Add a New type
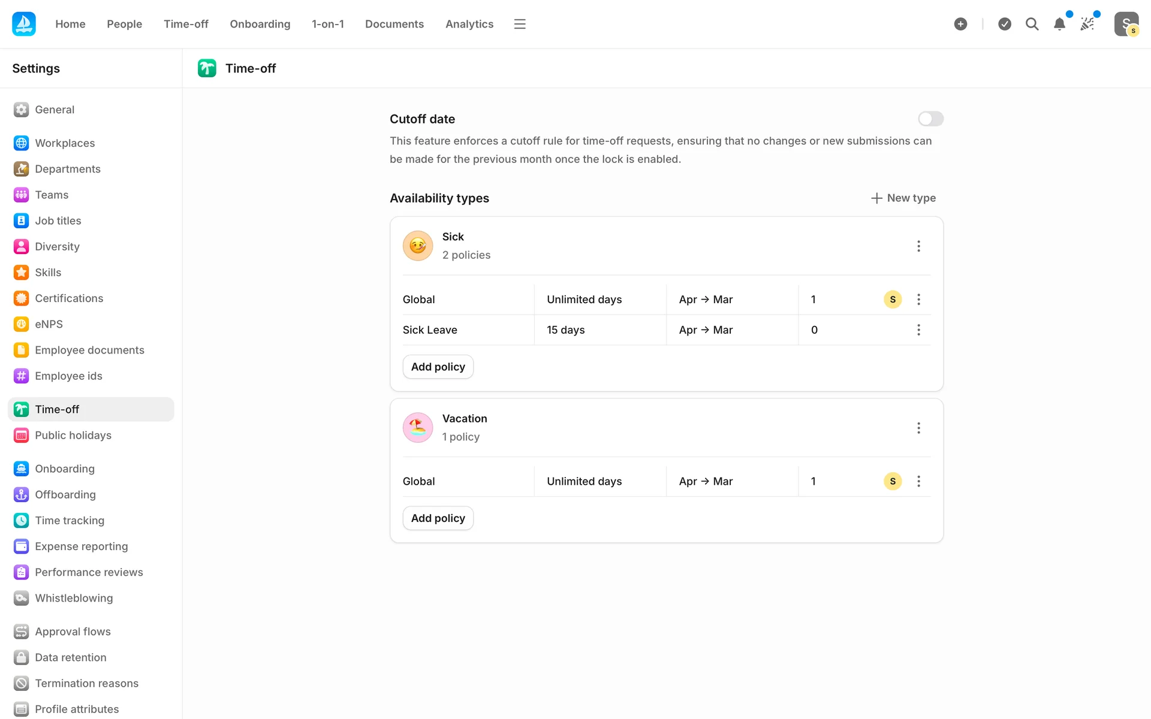 (903, 198)
